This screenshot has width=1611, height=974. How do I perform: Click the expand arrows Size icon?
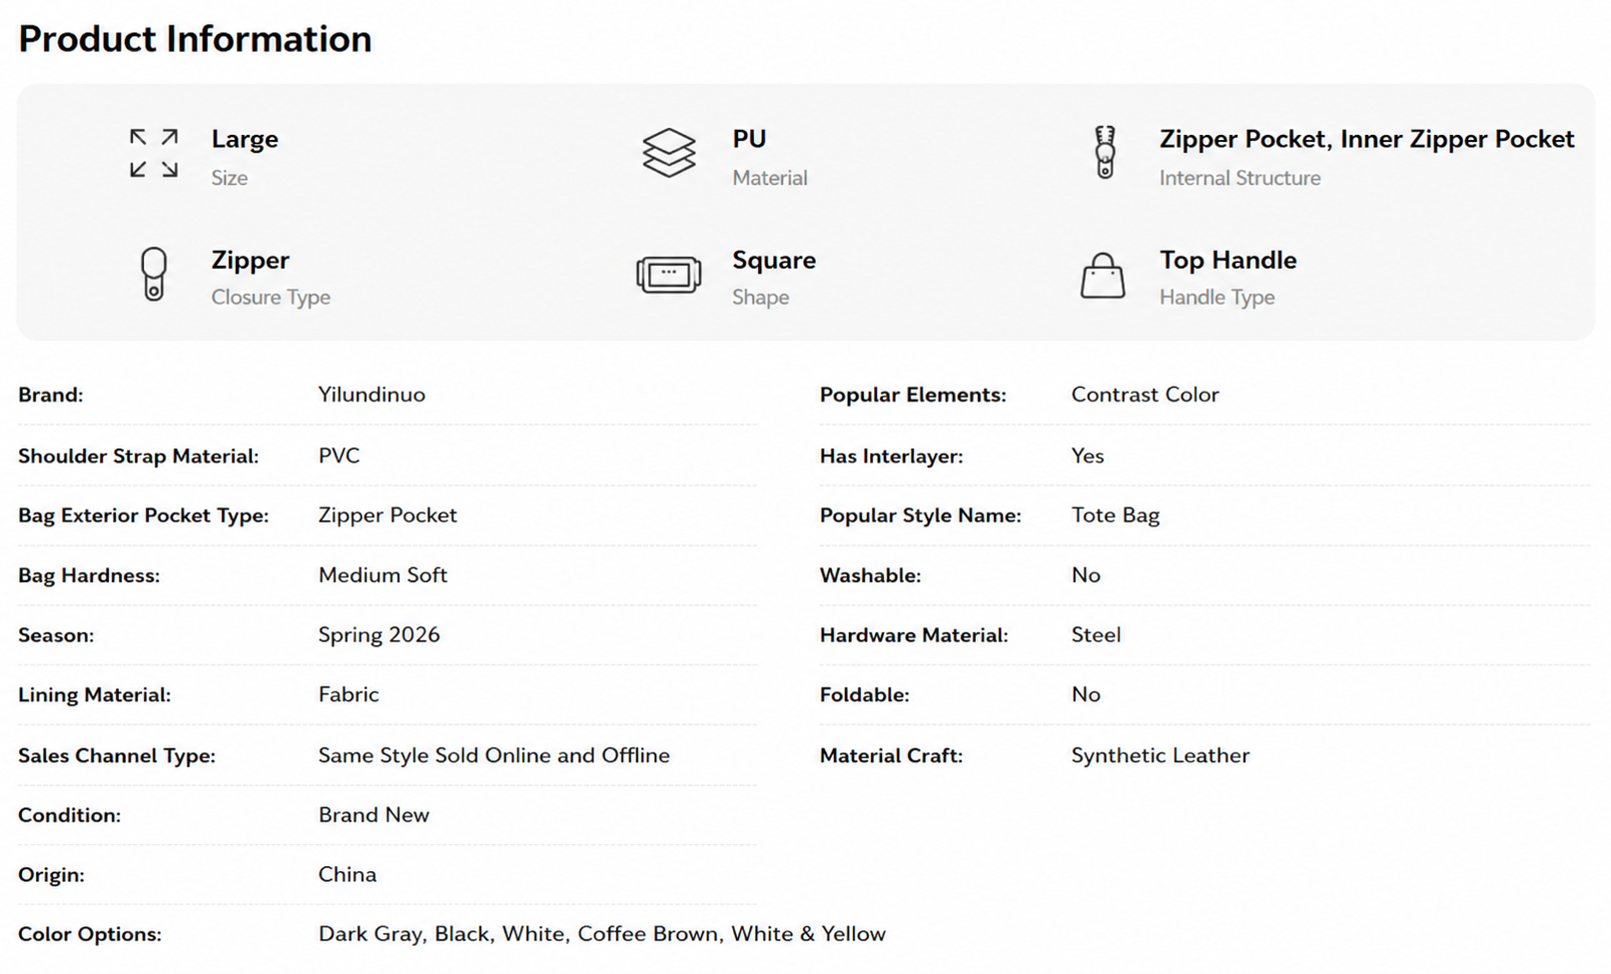pyautogui.click(x=154, y=153)
